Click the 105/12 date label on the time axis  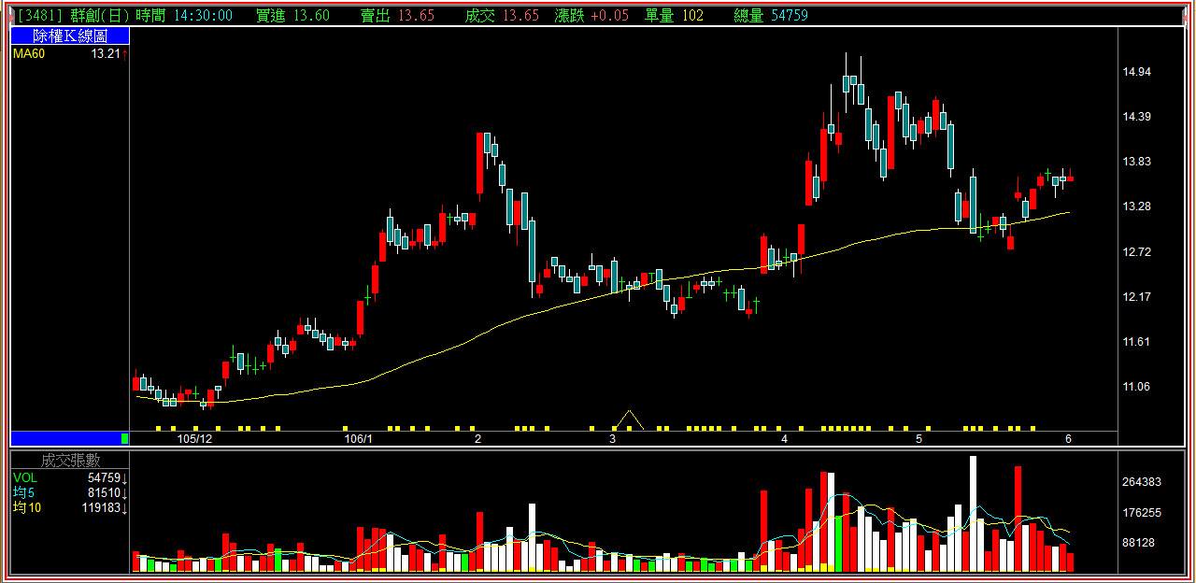pos(194,438)
